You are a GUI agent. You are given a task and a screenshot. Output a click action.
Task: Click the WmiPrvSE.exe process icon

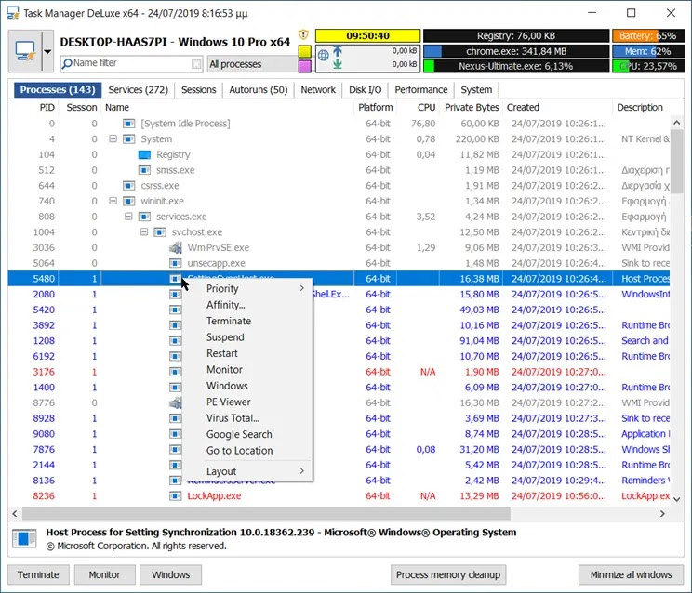[176, 248]
